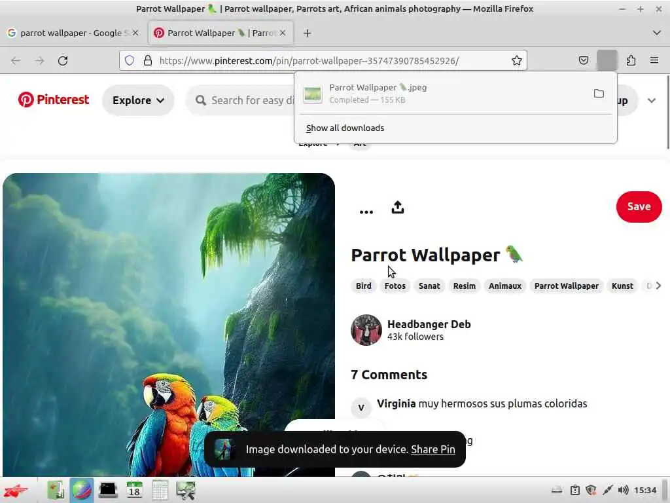Screen dimensions: 670x503
Task: Open the parrot wallpaper image
Action: (x=168, y=324)
